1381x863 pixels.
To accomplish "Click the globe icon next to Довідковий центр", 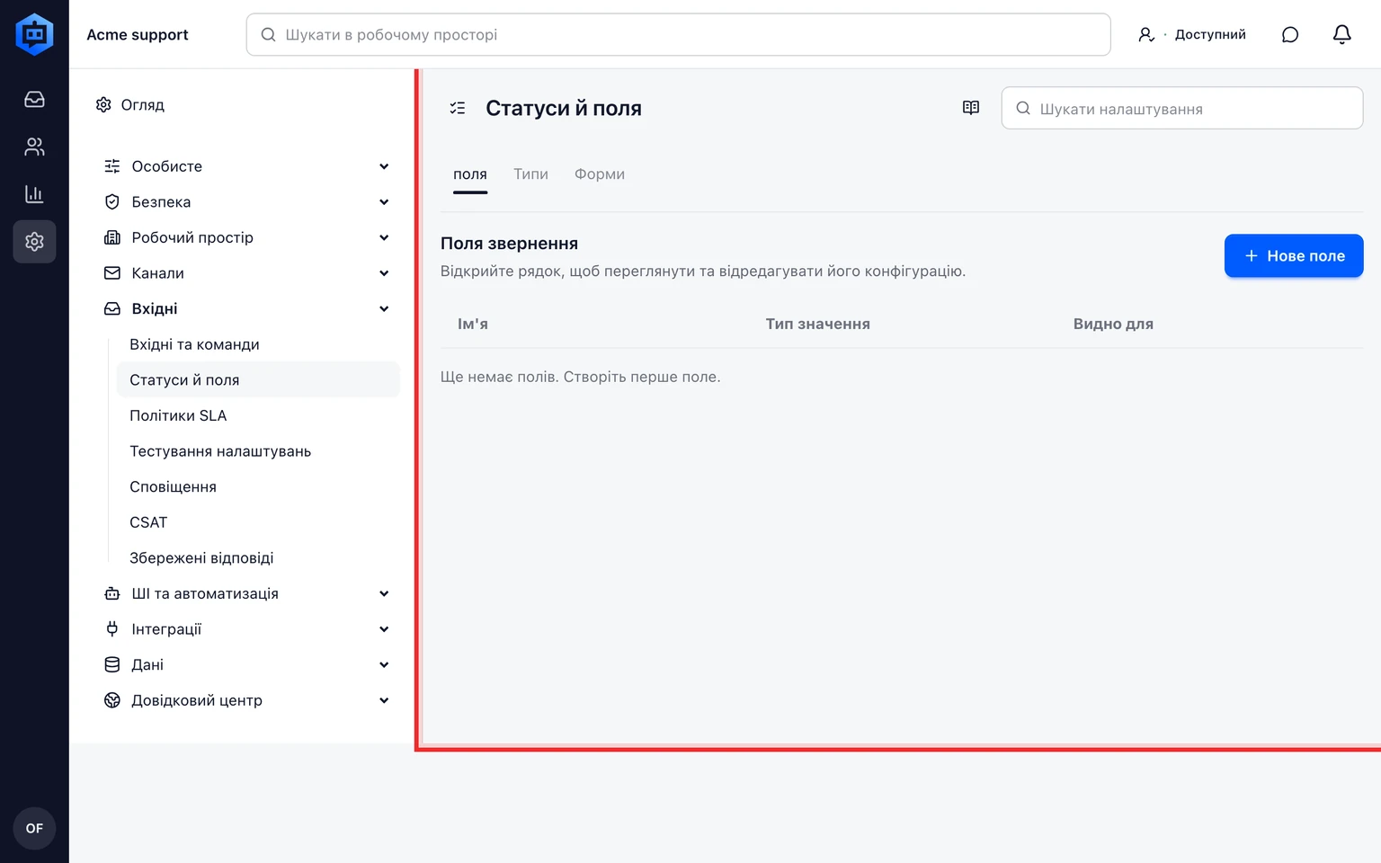I will point(112,700).
